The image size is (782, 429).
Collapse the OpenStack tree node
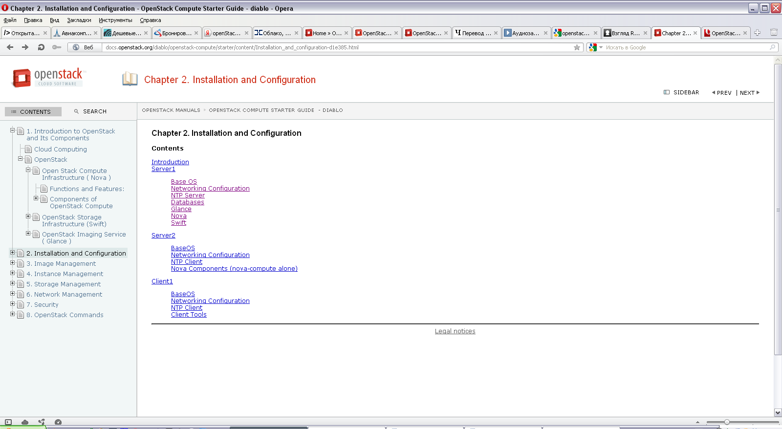coord(21,158)
